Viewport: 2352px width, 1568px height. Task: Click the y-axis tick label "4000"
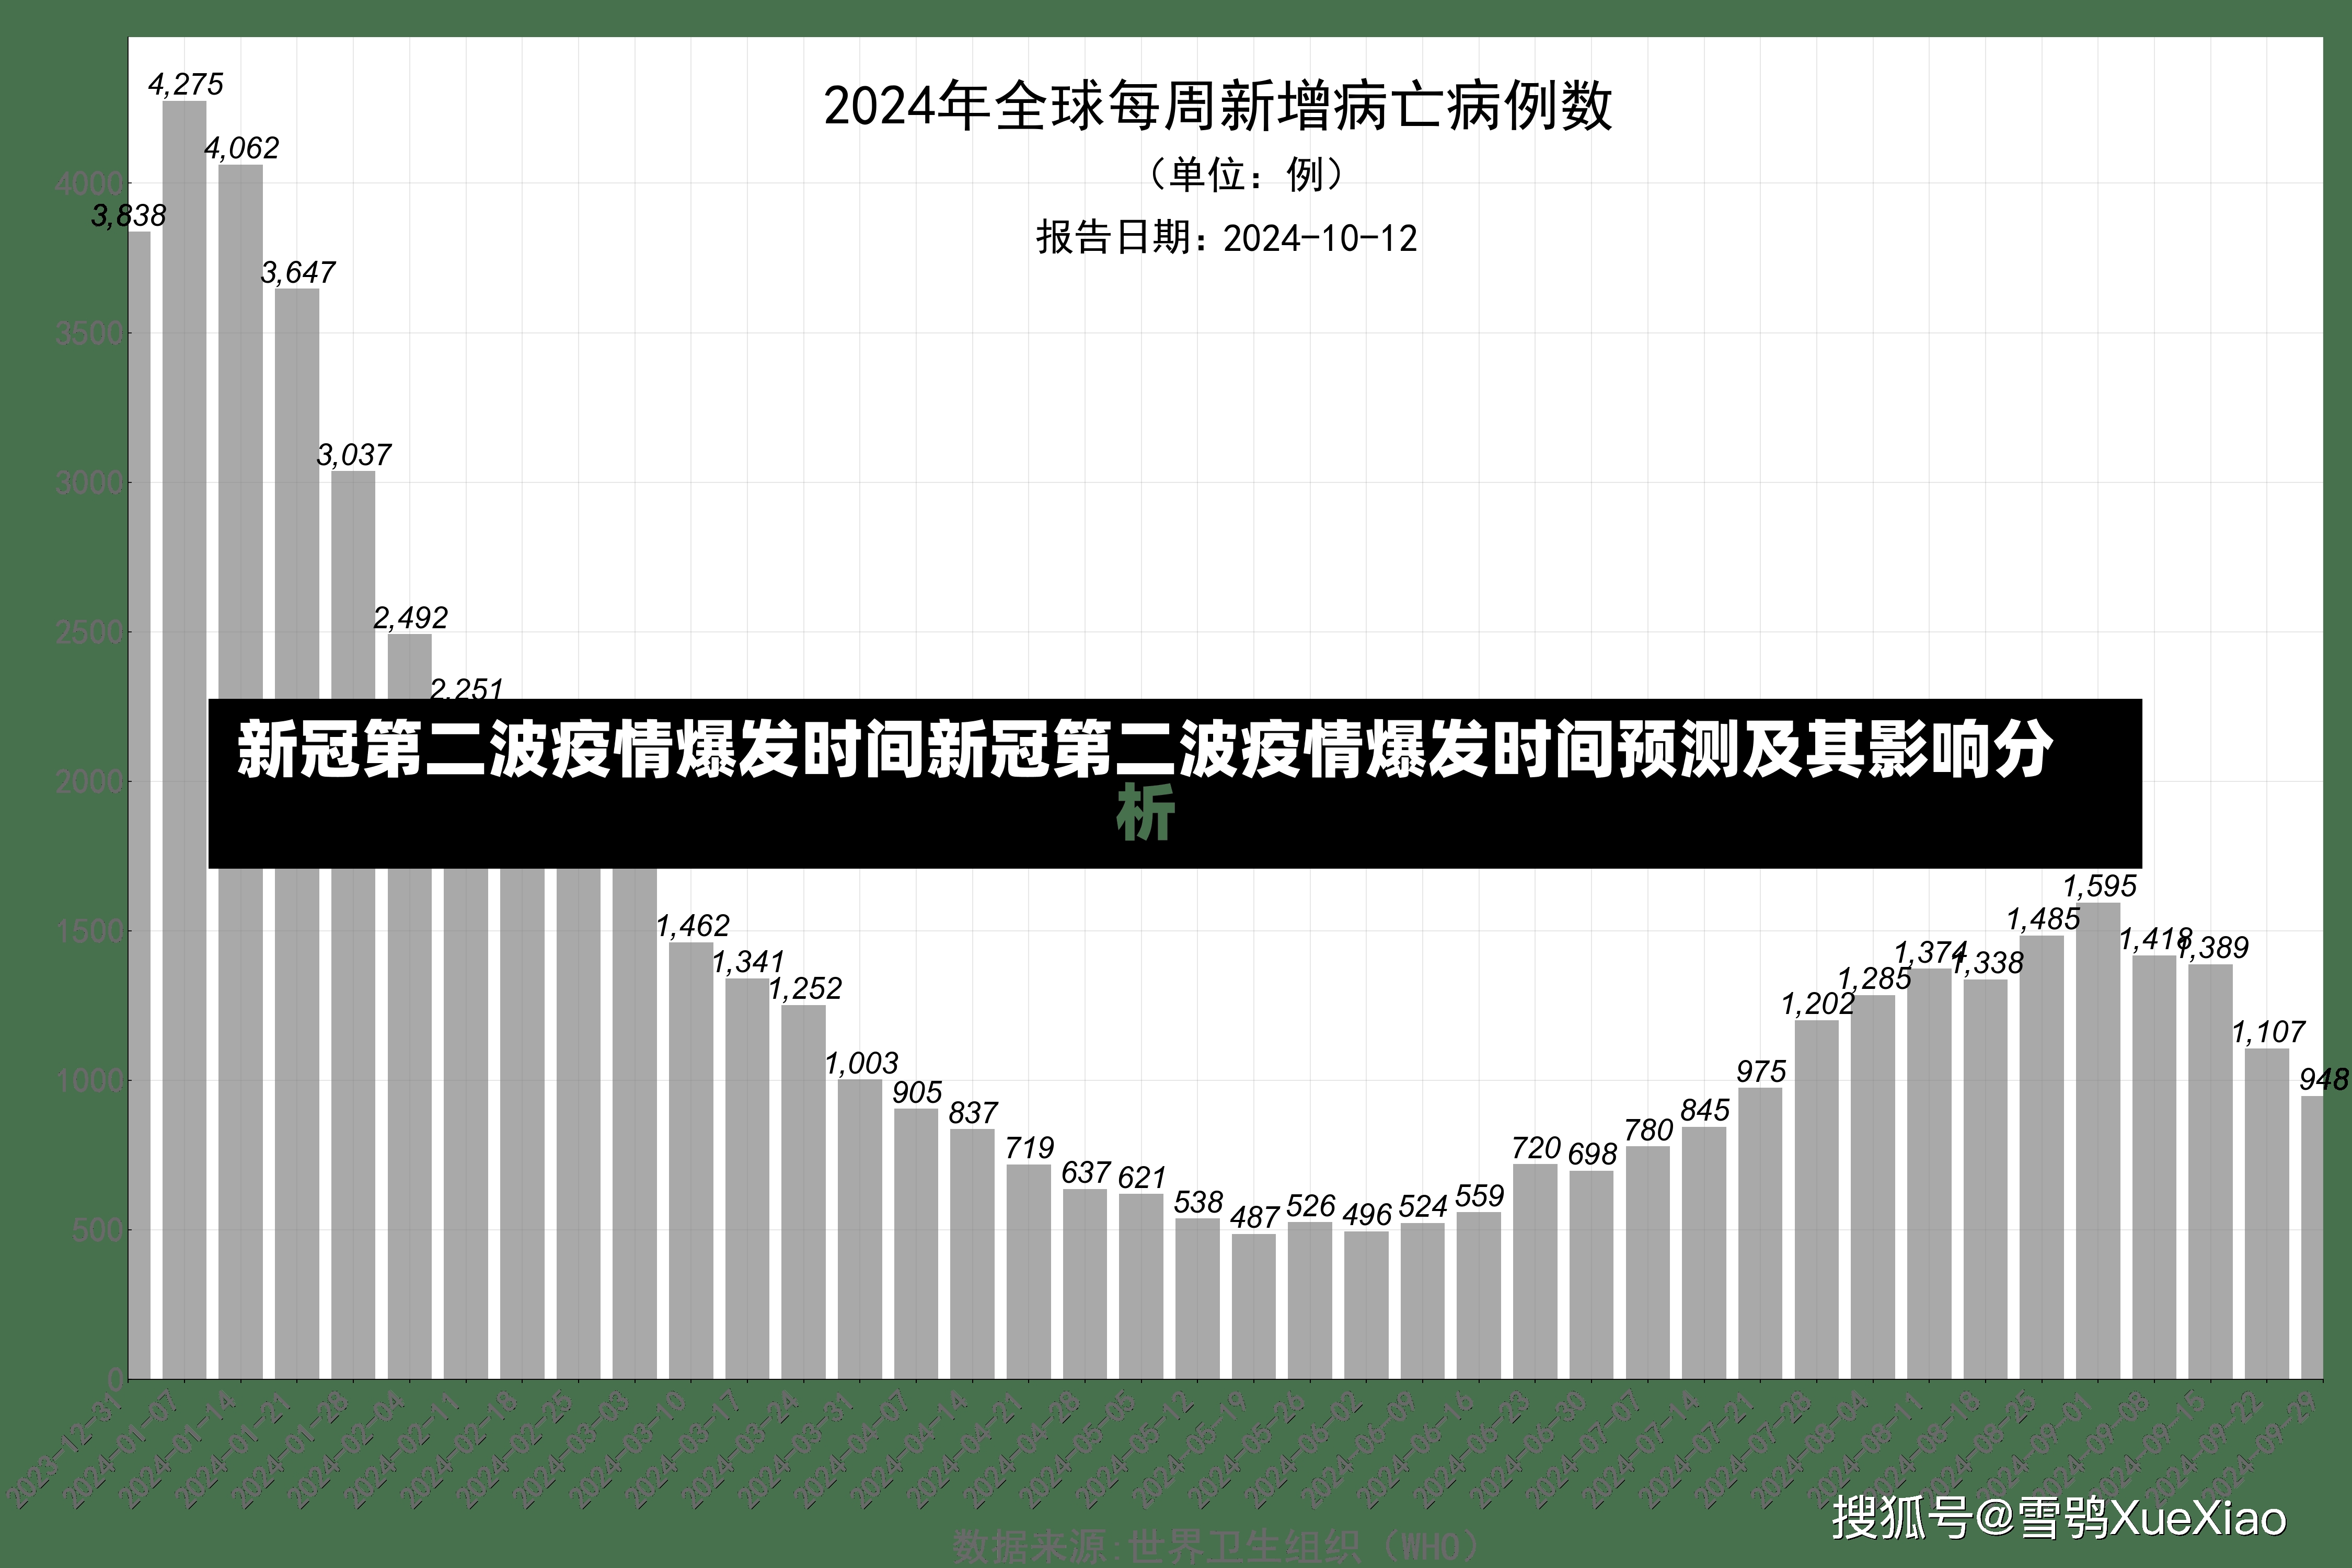(x=88, y=184)
